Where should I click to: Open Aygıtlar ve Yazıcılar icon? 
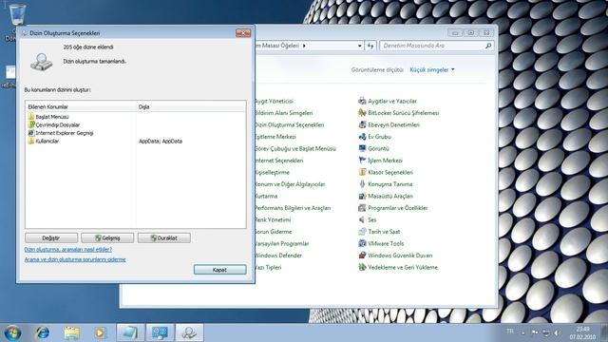(362, 102)
